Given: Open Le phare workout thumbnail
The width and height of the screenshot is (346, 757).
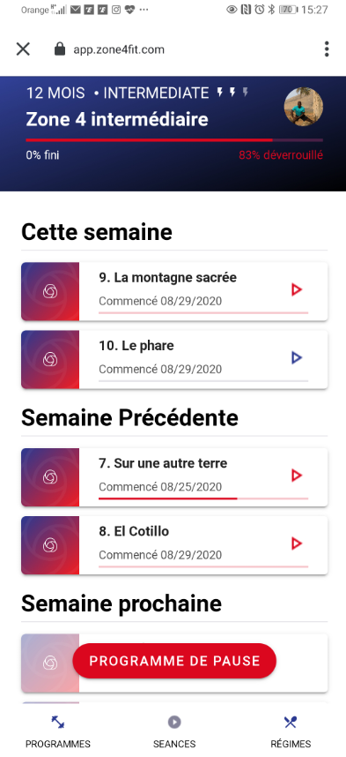Looking at the screenshot, I should 50,360.
